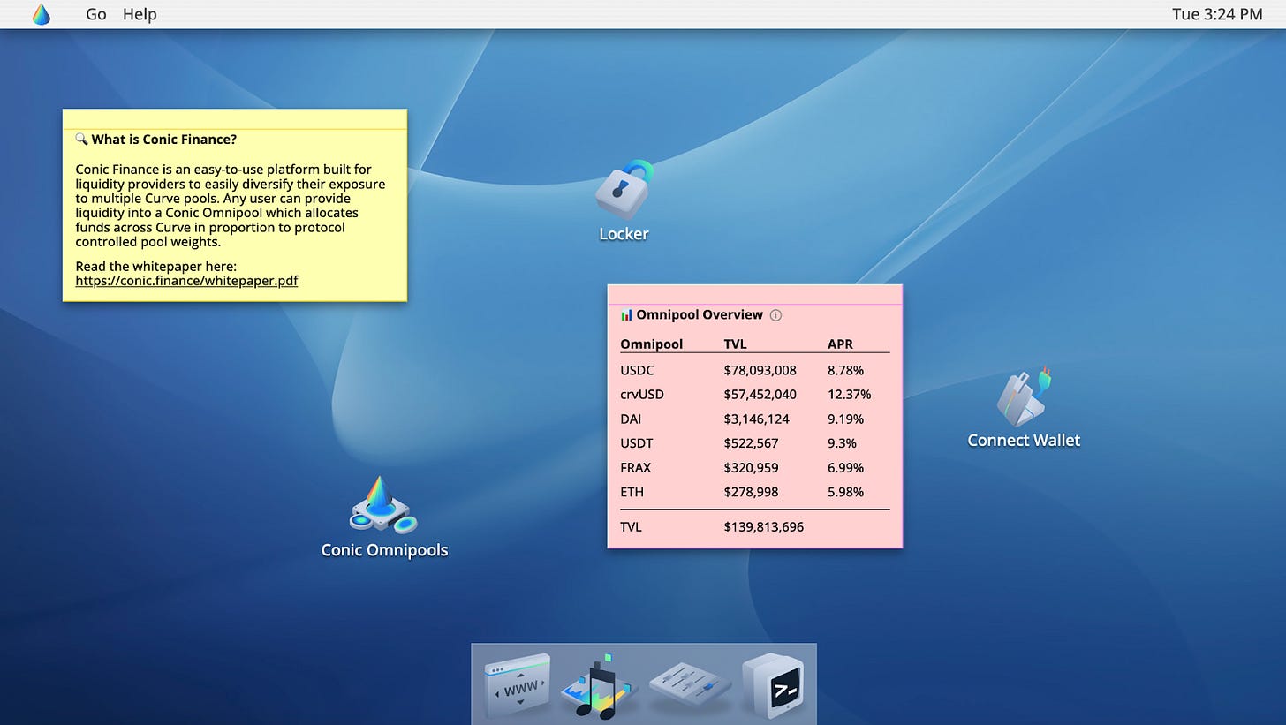
Task: Click the info icon beside Omnipool Overview
Action: (775, 315)
